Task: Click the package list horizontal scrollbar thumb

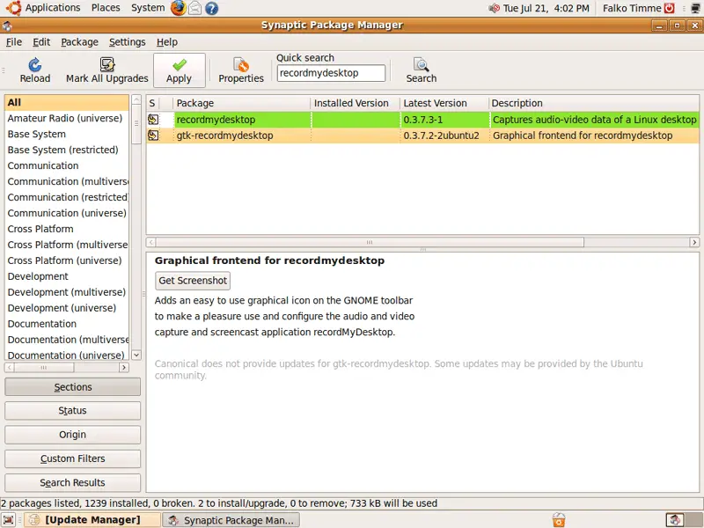Action: point(370,242)
